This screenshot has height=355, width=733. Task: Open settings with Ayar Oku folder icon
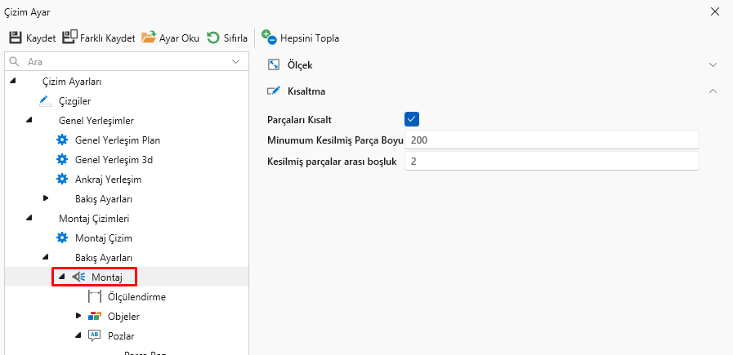[149, 38]
